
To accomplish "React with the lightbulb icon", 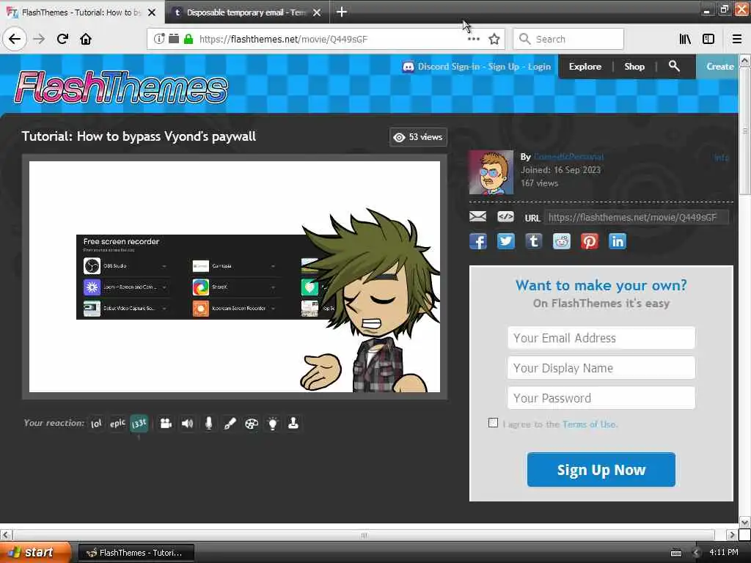I will pos(273,423).
